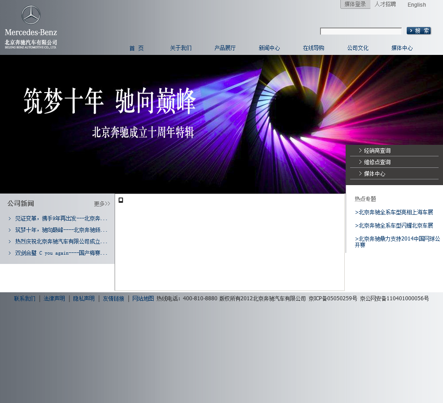Switch language to English

416,4
